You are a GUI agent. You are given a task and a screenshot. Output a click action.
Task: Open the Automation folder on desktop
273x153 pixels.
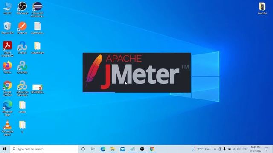tap(37, 48)
